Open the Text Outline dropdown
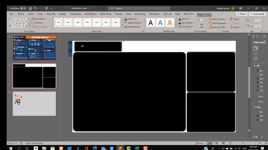This screenshot has height=150, width=268. pos(186,23)
